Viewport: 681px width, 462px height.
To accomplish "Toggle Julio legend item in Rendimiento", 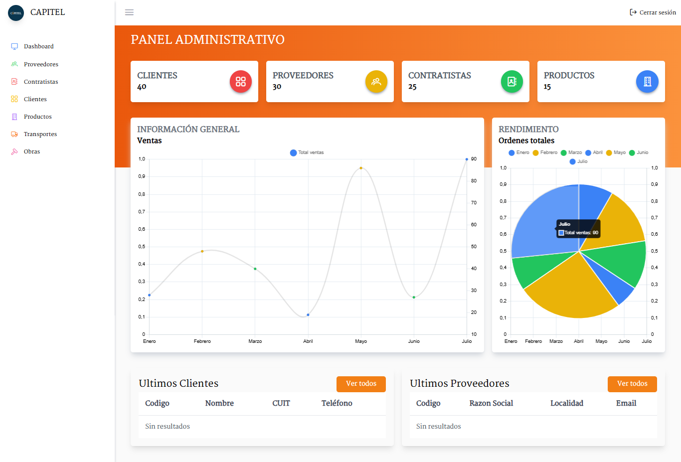I will pyautogui.click(x=579, y=161).
